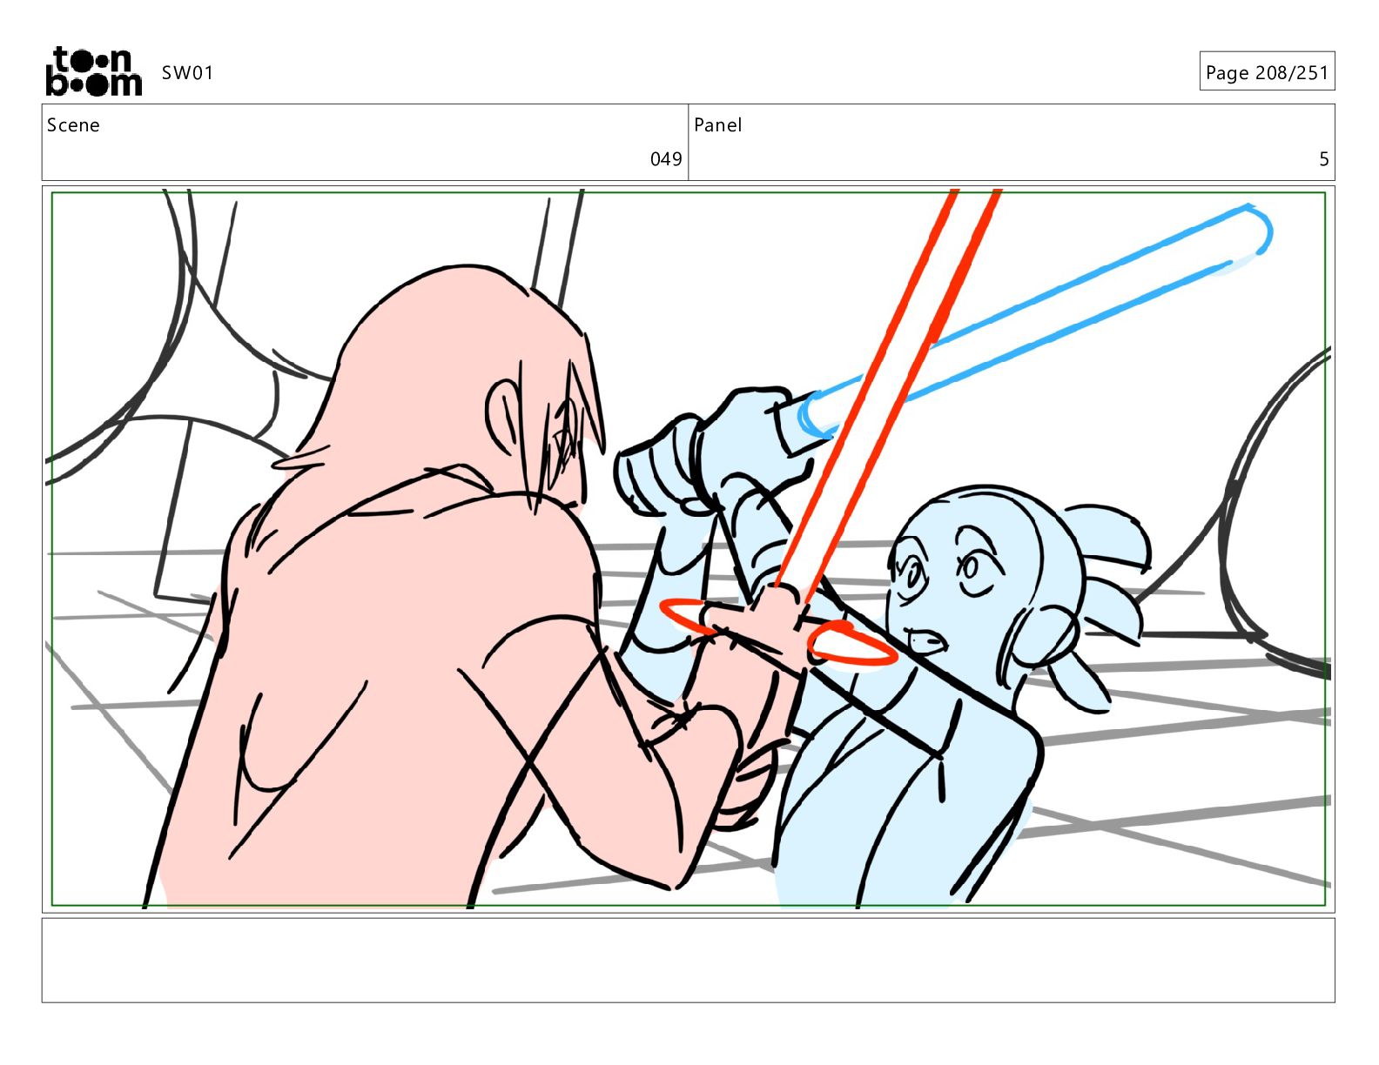Image resolution: width=1379 pixels, height=1065 pixels.
Task: Click the storyboard panel drawing
Action: click(x=689, y=549)
